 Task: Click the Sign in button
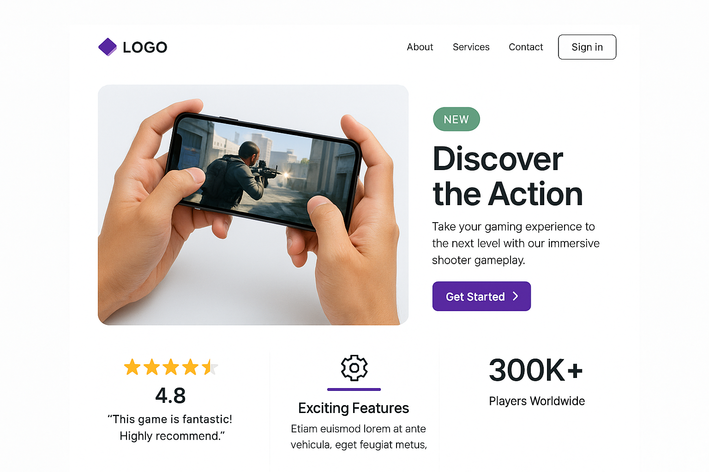(x=587, y=47)
